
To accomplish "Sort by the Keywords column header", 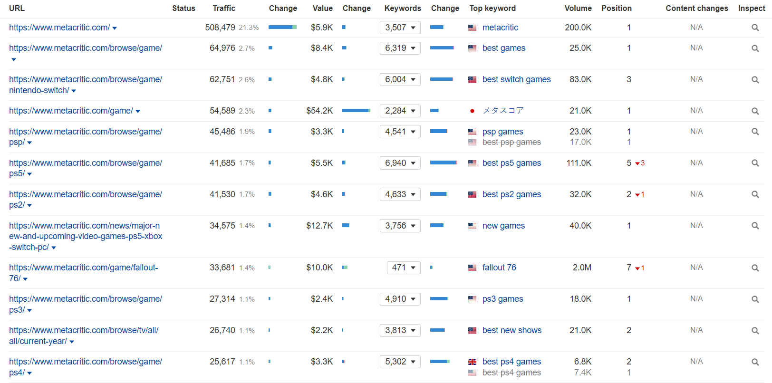I will tap(403, 8).
